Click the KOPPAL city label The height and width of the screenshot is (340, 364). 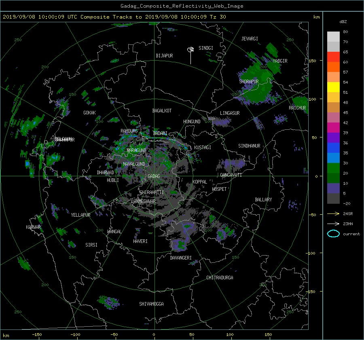[200, 182]
